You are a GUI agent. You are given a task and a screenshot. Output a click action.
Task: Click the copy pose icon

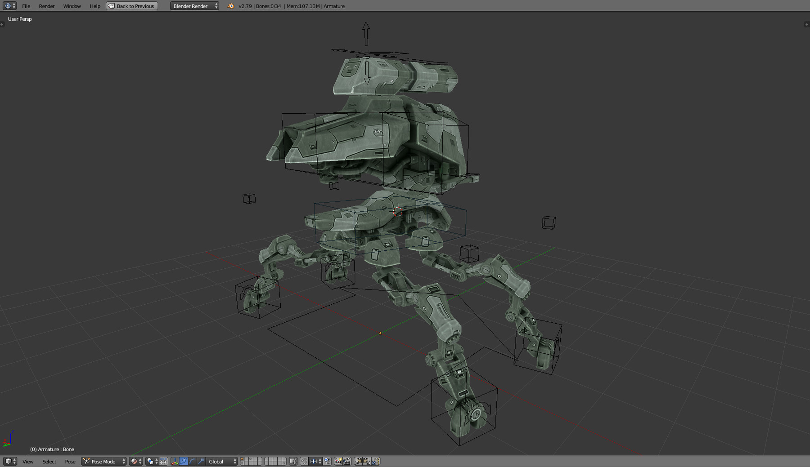pos(358,462)
